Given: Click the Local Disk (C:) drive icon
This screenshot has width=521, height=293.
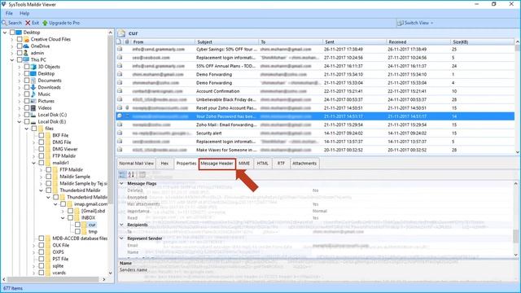Looking at the screenshot, I should [x=33, y=115].
